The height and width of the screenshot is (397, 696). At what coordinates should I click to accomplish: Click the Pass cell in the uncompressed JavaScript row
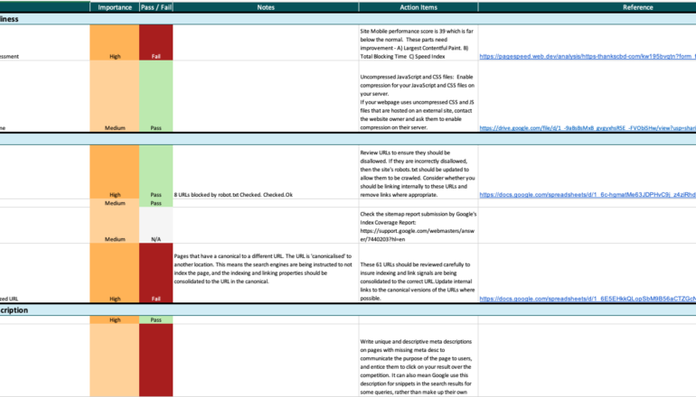tap(155, 97)
